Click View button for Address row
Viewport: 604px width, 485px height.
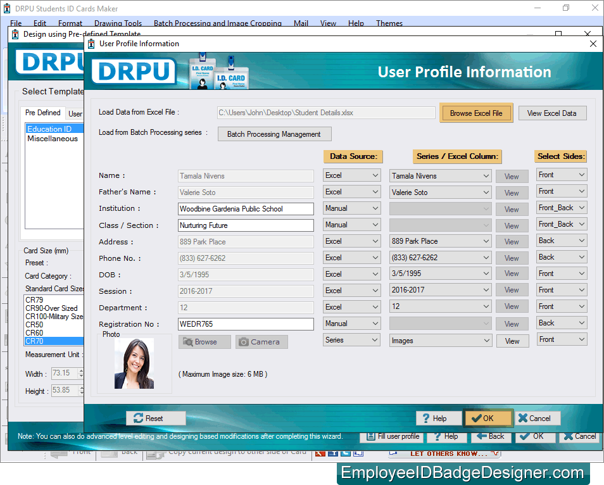tap(512, 241)
